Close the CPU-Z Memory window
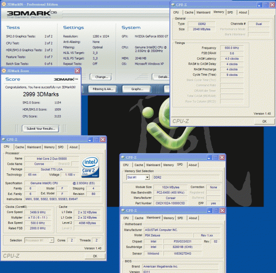The height and width of the screenshot is (273, 276). [x=272, y=5]
